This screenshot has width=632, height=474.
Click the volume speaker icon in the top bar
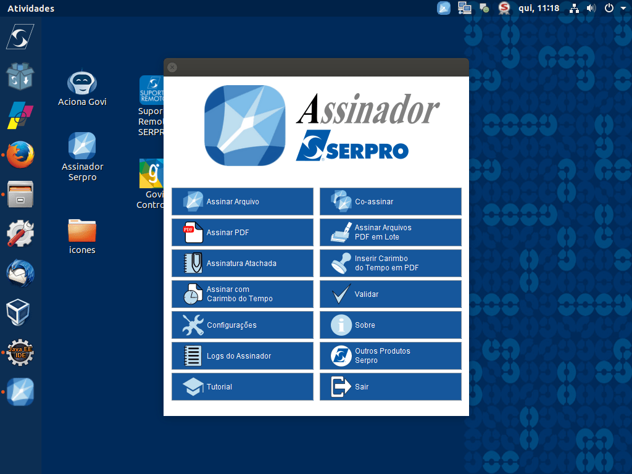(591, 8)
